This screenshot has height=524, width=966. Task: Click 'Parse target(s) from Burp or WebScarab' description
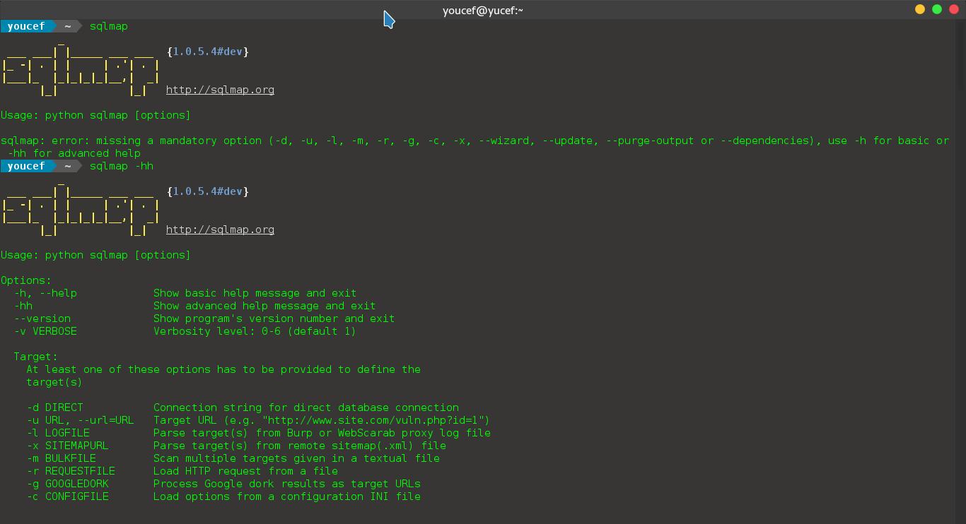click(322, 433)
